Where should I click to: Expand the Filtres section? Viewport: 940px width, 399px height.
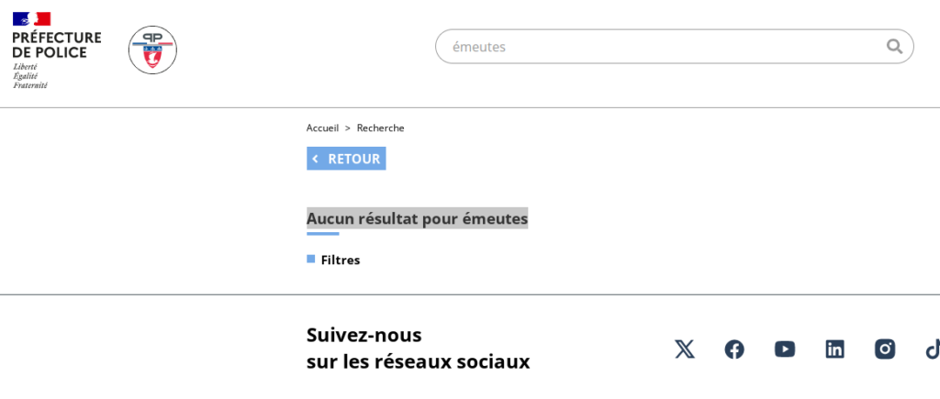[341, 260]
